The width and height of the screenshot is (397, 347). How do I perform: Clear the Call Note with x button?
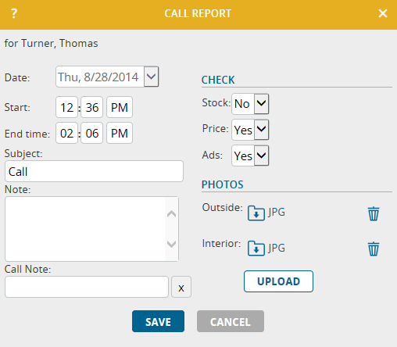coord(181,287)
